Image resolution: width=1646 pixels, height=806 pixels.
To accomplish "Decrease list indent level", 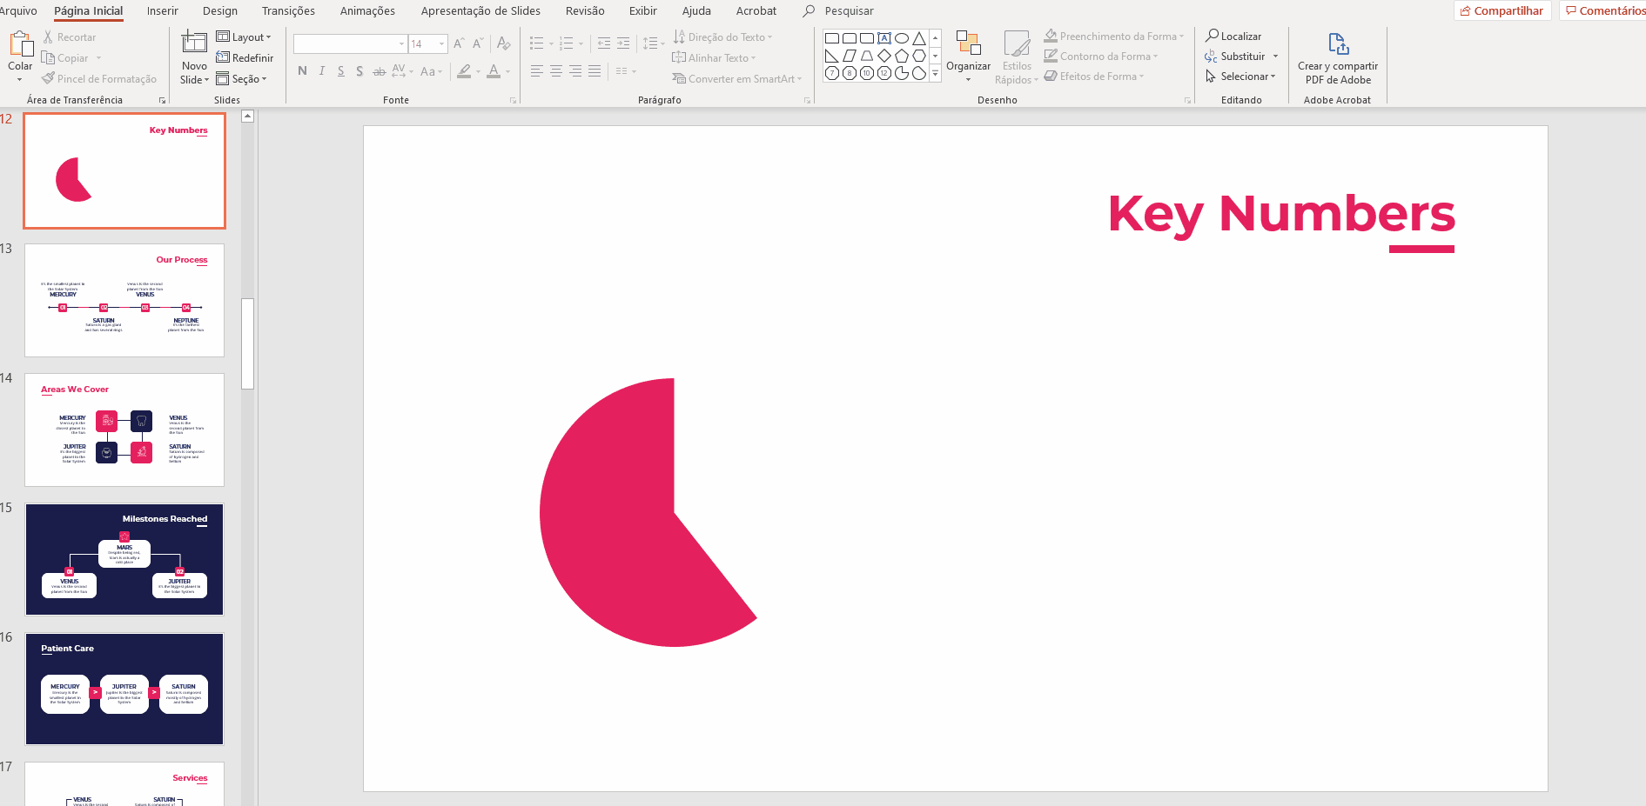I will 604,43.
